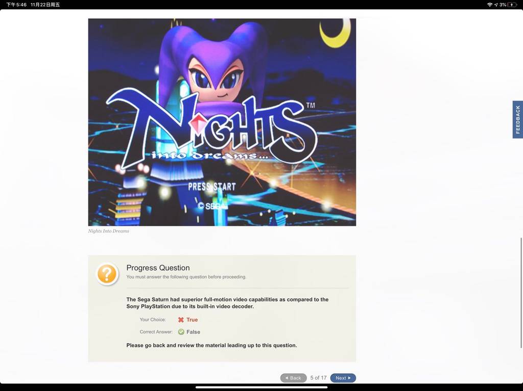Tap the time display 下午5:46
The height and width of the screenshot is (391, 523).
pyautogui.click(x=16, y=5)
